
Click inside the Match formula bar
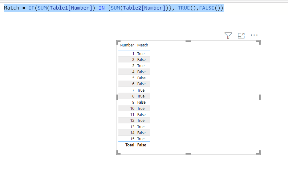point(144,8)
